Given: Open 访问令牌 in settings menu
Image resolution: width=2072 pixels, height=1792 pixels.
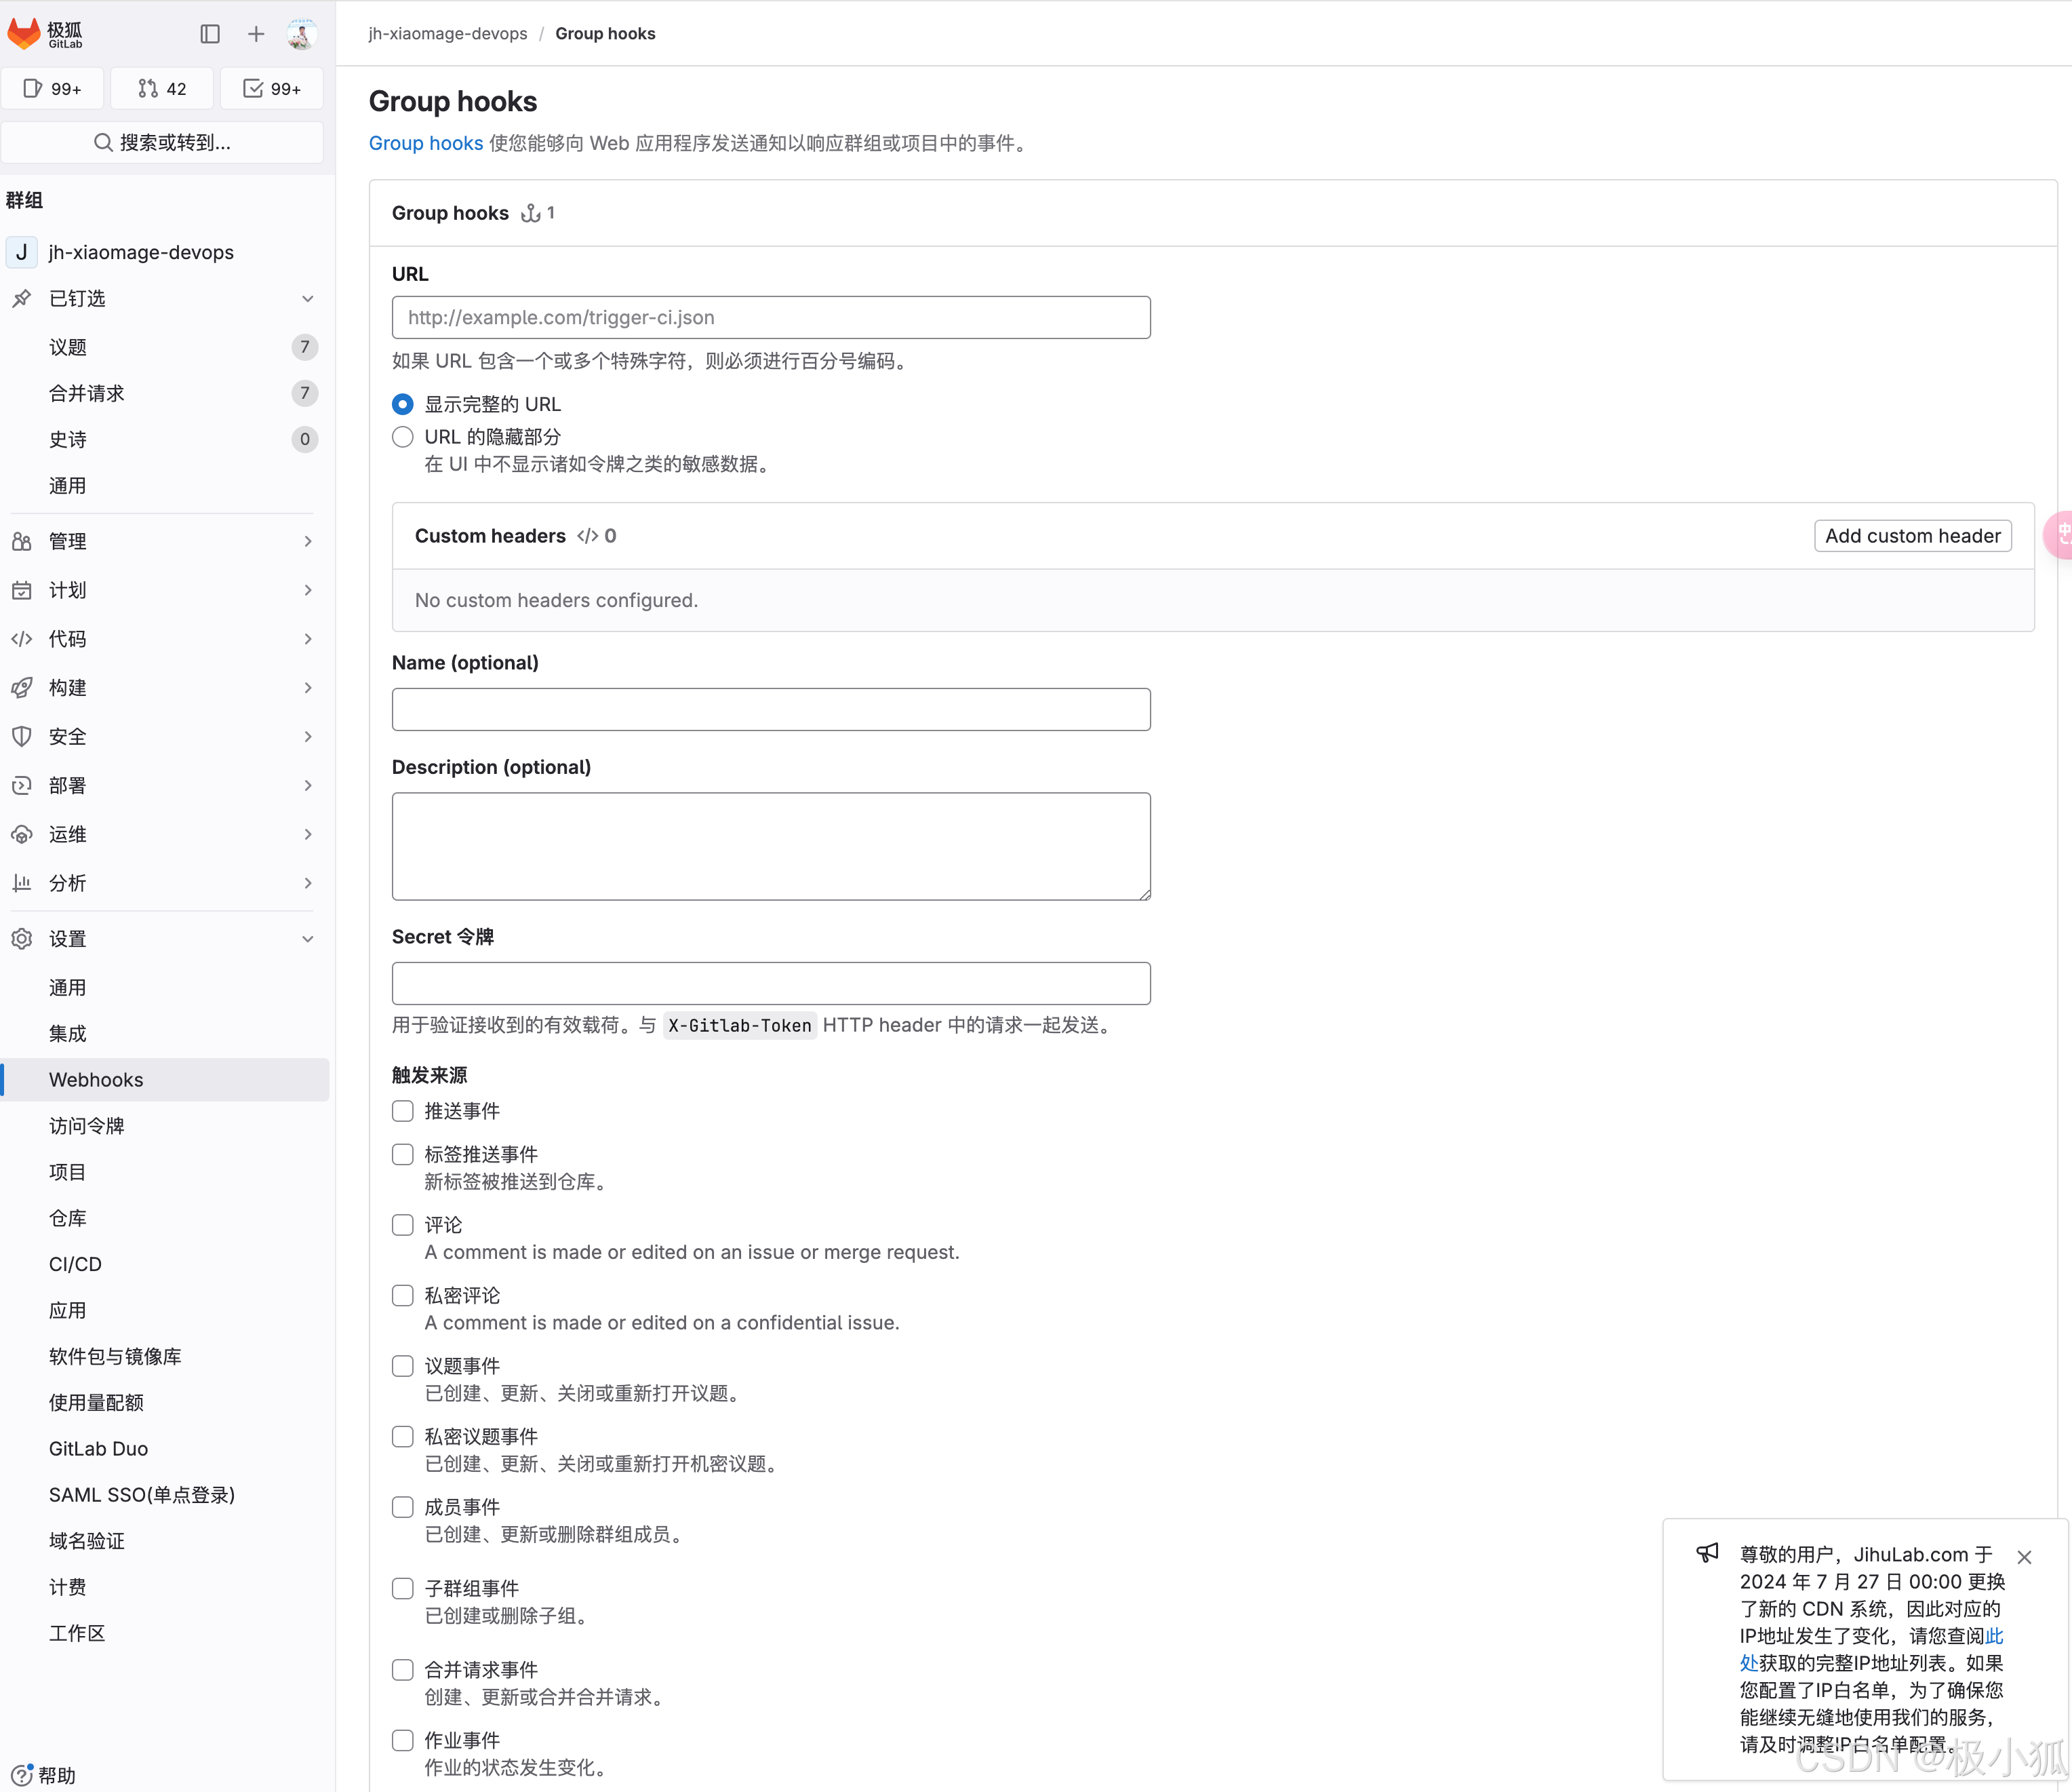Looking at the screenshot, I should tap(87, 1127).
